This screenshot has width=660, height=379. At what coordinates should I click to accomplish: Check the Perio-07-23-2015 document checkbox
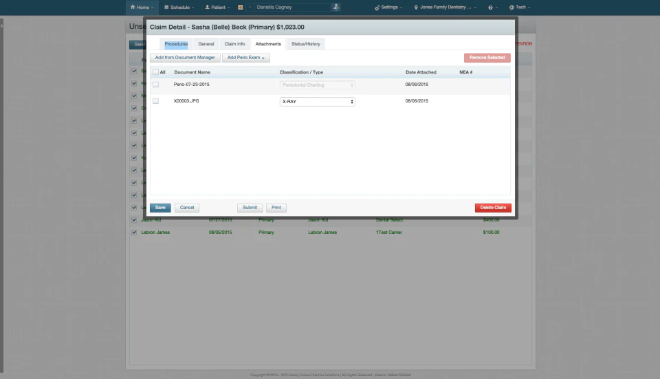tap(156, 85)
